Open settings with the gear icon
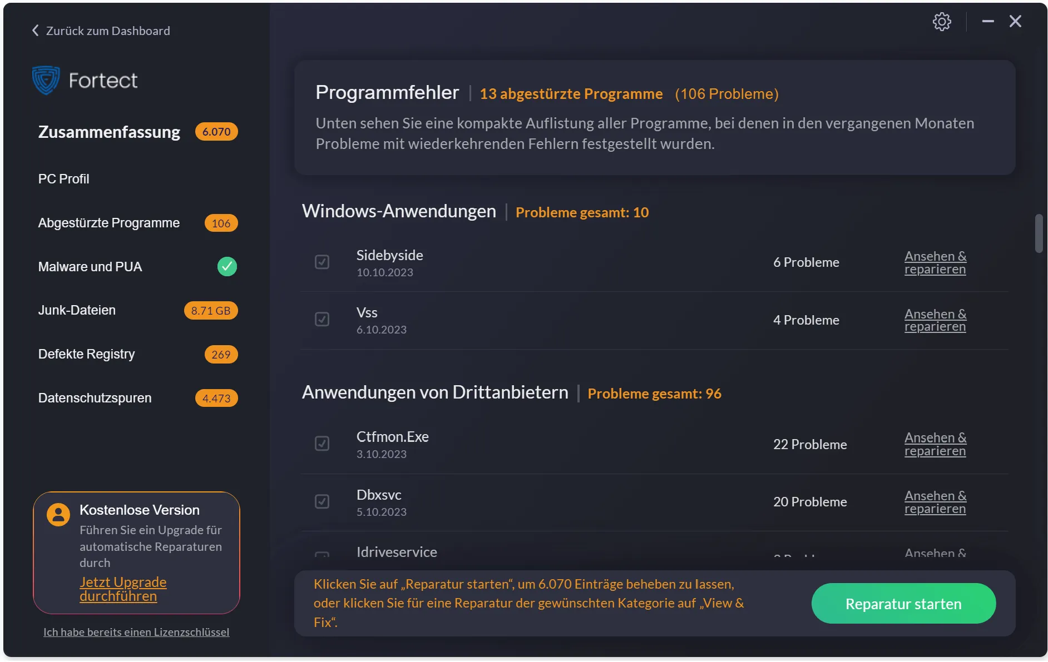The width and height of the screenshot is (1048, 662). (x=941, y=22)
